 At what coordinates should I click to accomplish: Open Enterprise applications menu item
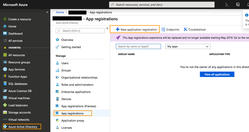pos(76,92)
